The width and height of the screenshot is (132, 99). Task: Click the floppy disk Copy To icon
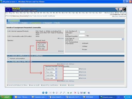(x=81, y=93)
